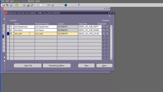Screen dimensions: 163x92
Task: Click the New record toolbar icon
Action: [4, 5]
